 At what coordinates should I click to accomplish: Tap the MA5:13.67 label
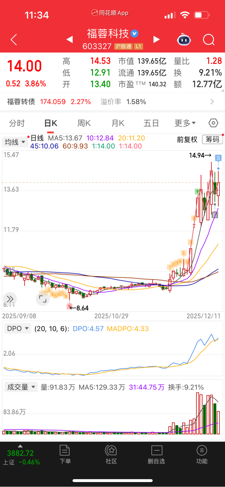click(x=65, y=138)
